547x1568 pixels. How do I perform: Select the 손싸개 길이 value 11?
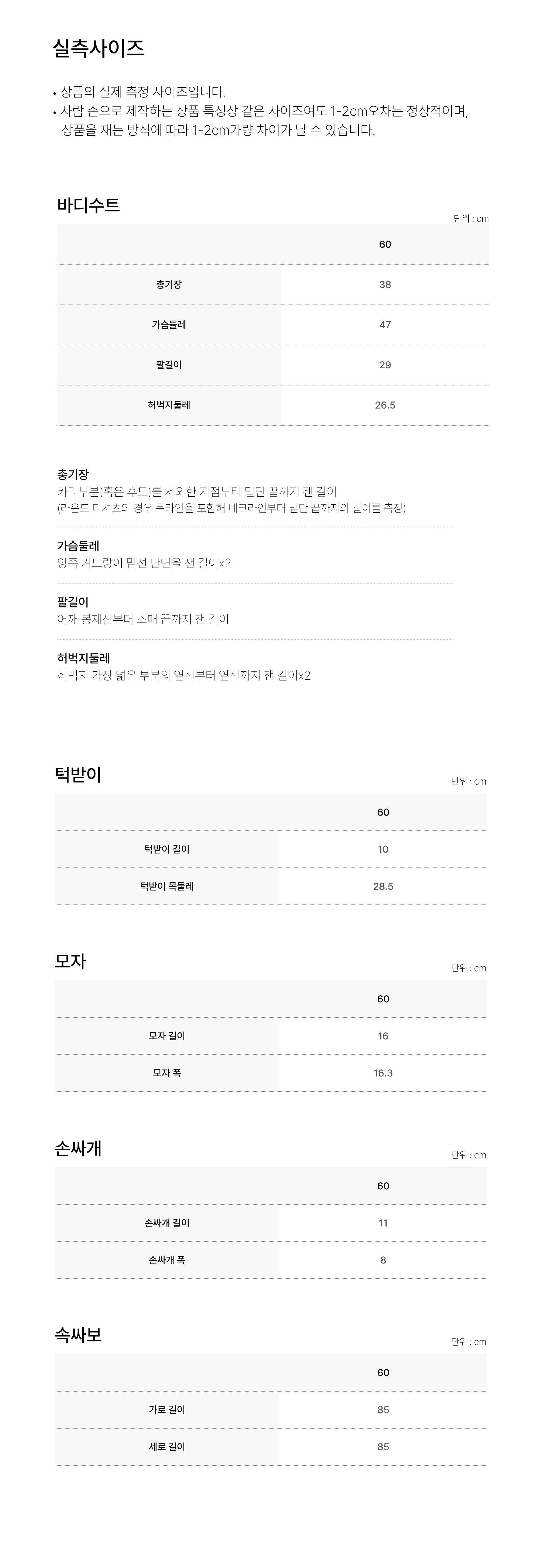[383, 1223]
